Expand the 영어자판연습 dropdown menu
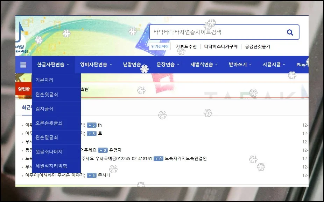The height and width of the screenshot is (202, 324). pyautogui.click(x=96, y=65)
